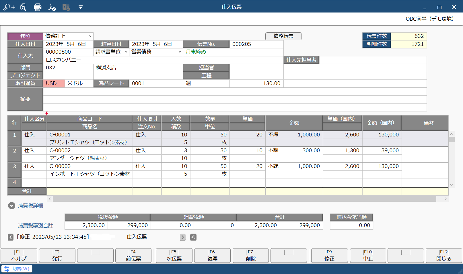Click the horizontal scrollbar left arrow

tap(50, 199)
